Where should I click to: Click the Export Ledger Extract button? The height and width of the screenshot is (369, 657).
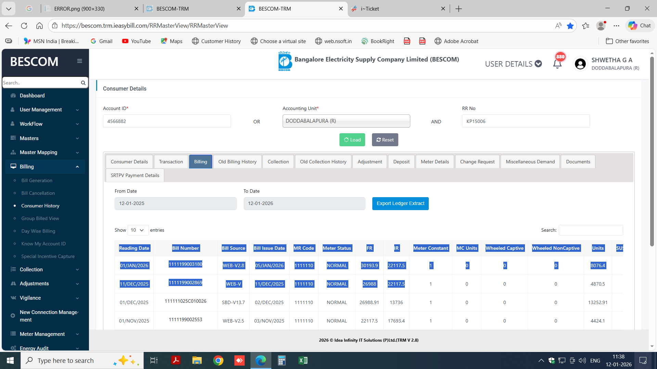coord(400,204)
